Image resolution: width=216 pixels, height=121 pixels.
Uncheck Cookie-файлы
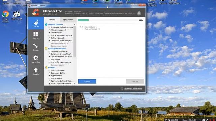49,33
